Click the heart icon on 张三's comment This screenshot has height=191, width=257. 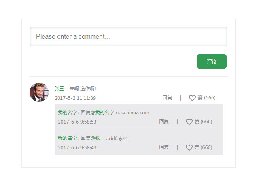(192, 98)
